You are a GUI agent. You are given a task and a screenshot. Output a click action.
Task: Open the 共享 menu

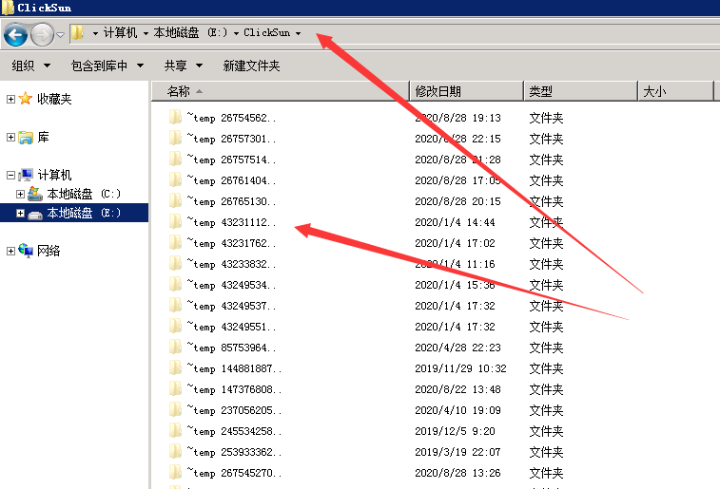[184, 66]
